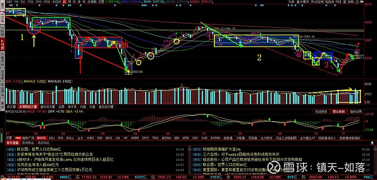The width and height of the screenshot is (377, 180).
Task: Open the 设置 button in indicator bar
Action: point(9,138)
